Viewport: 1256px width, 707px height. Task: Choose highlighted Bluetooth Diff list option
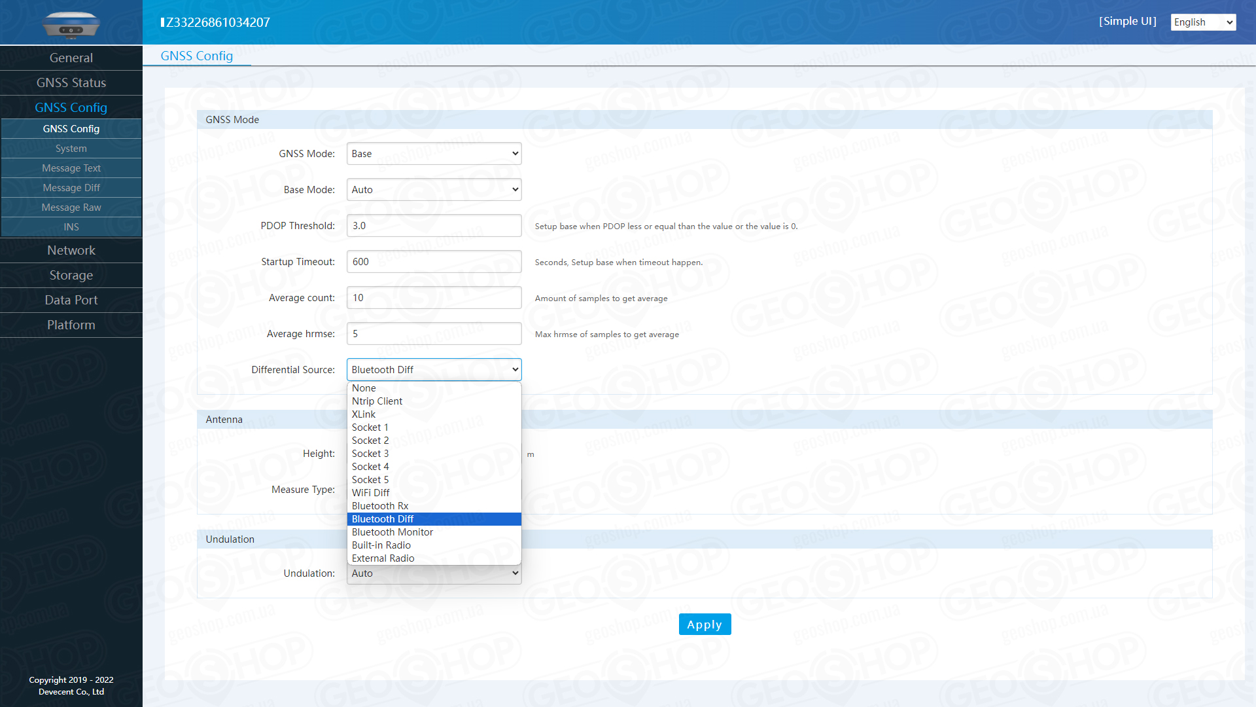click(434, 519)
